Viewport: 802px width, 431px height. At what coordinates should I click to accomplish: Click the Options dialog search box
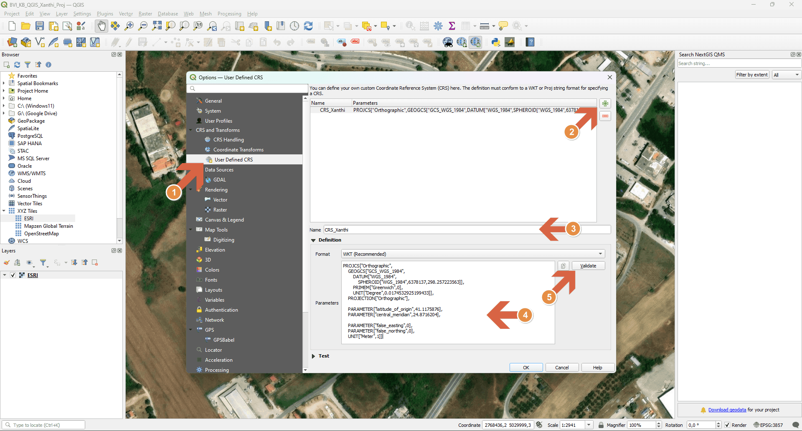coord(247,88)
